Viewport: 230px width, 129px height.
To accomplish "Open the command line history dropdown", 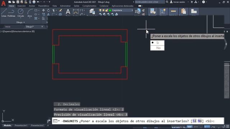I will point(59,121).
